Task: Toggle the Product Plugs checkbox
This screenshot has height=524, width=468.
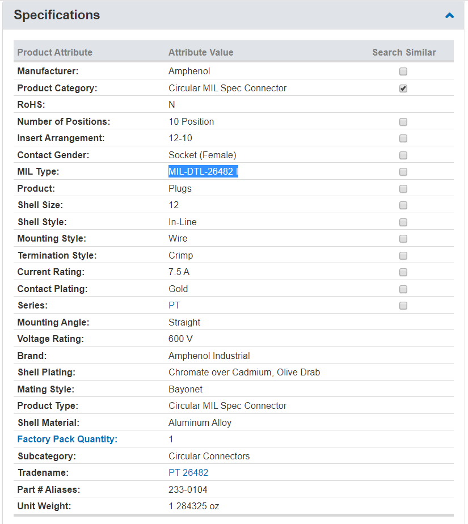Action: point(403,188)
